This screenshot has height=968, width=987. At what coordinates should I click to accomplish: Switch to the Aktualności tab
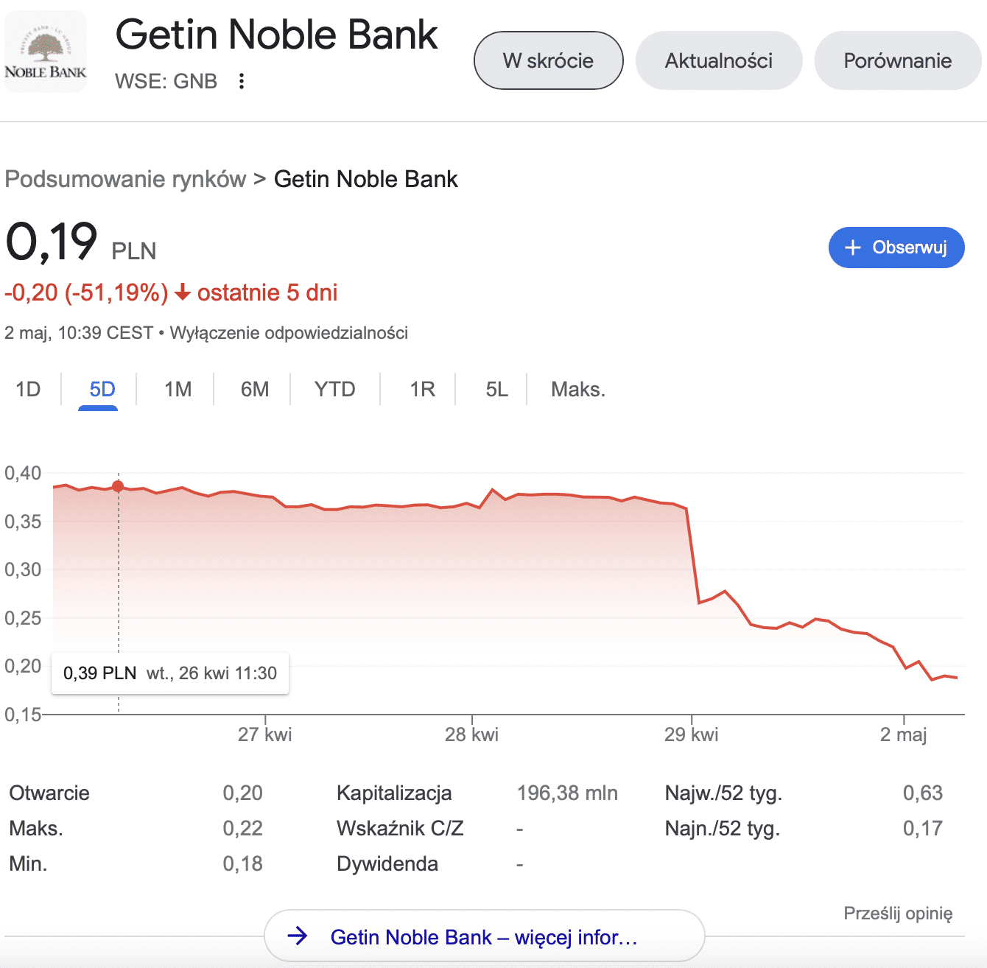[x=718, y=60]
